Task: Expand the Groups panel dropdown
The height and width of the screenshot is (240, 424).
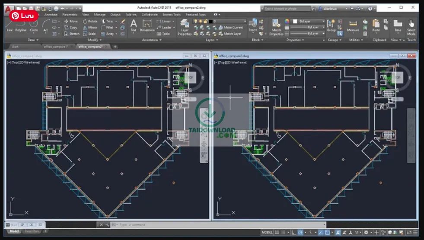Action: point(335,40)
